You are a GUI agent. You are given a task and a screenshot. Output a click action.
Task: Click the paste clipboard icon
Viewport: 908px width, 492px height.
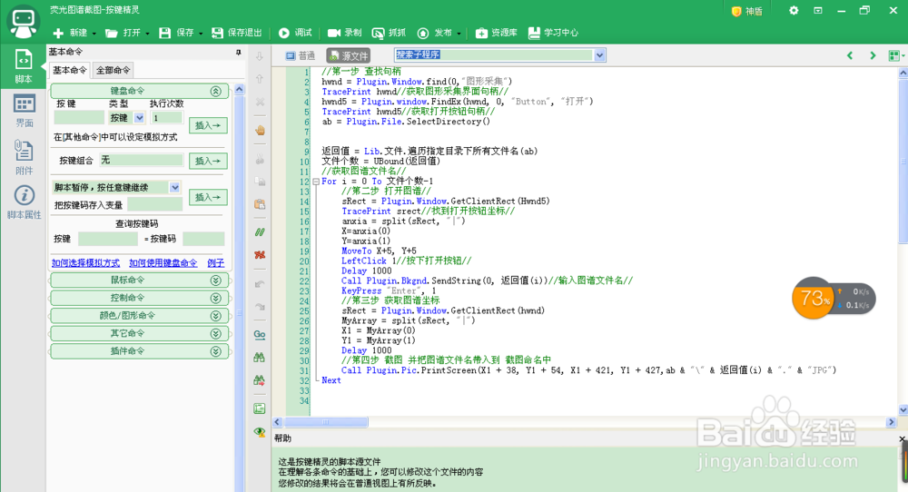pyautogui.click(x=260, y=204)
